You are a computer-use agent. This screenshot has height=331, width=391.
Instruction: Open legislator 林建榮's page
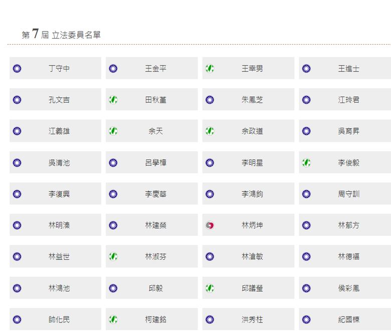[x=155, y=225]
